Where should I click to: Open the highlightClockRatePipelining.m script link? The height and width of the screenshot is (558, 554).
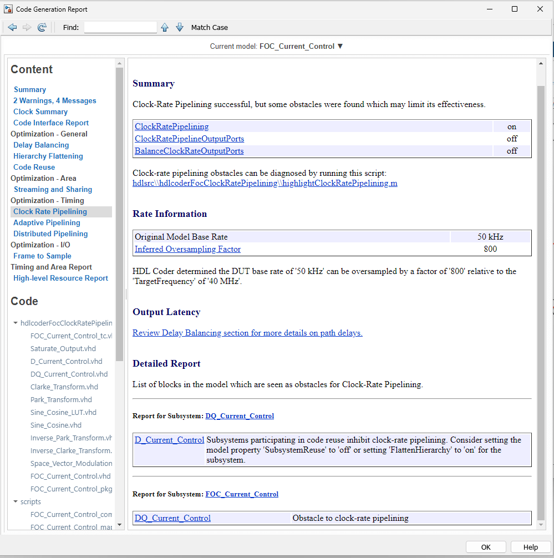pyautogui.click(x=339, y=183)
